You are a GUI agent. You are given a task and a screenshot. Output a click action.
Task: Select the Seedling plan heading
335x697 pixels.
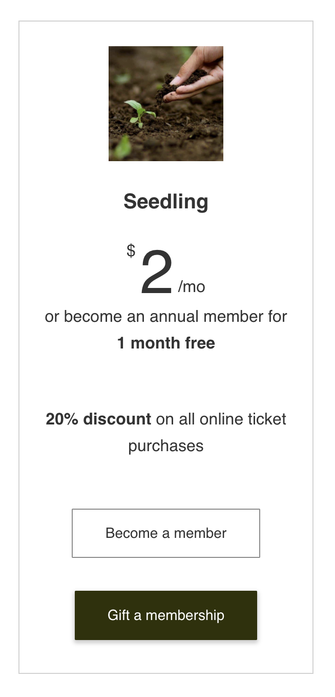[x=166, y=202]
